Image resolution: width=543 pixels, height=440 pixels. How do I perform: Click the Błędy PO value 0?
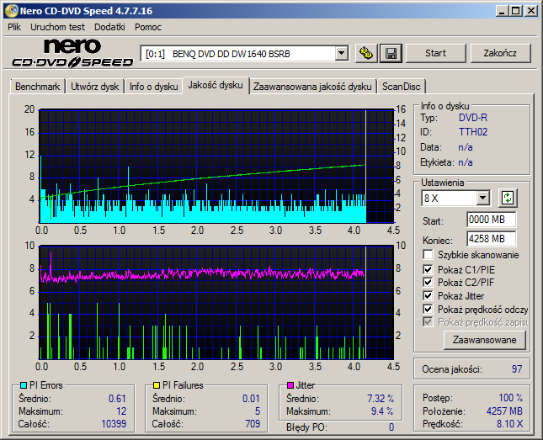(391, 427)
